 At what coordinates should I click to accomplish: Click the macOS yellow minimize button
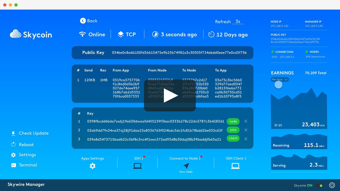tap(10, 5)
